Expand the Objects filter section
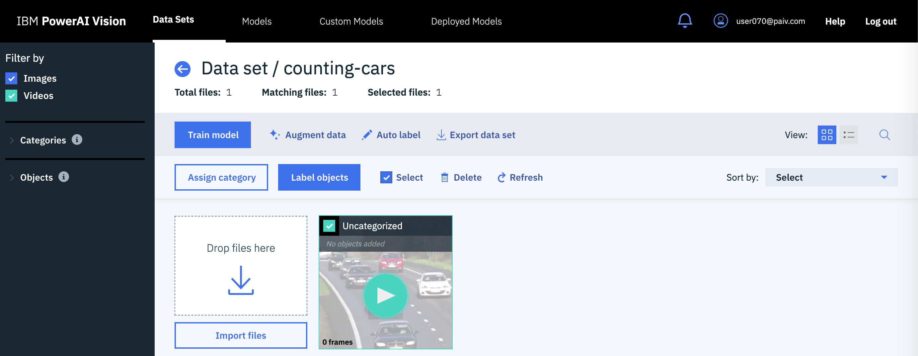 12,177
